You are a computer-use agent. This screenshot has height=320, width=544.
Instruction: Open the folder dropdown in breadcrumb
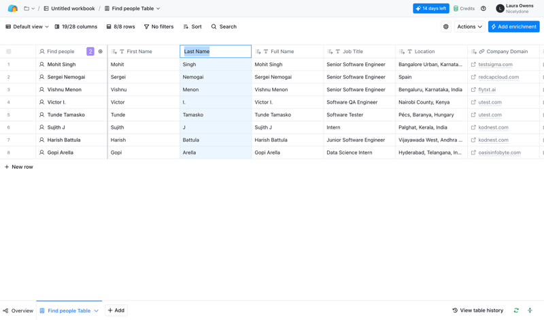29,9
